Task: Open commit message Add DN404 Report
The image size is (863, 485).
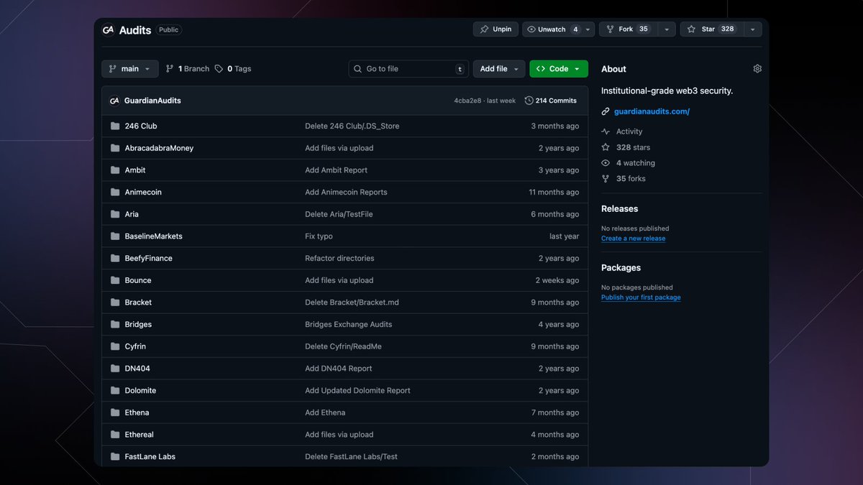Action: coord(339,369)
